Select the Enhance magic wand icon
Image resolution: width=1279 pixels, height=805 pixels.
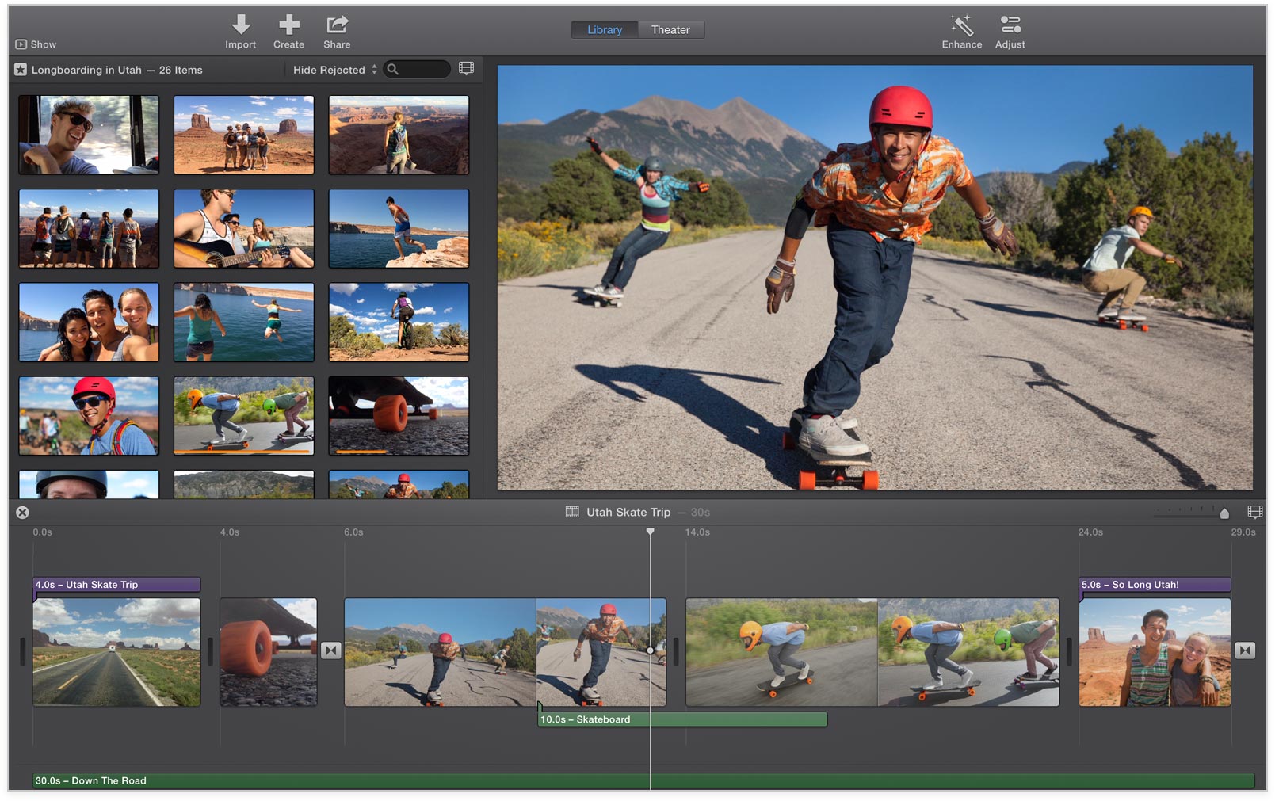coord(961,26)
